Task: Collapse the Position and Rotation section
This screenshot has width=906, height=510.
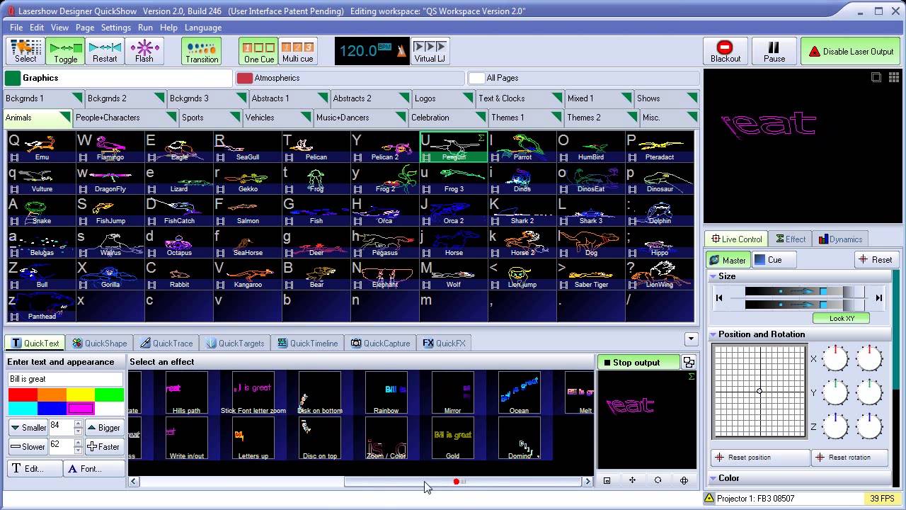Action: [713, 334]
